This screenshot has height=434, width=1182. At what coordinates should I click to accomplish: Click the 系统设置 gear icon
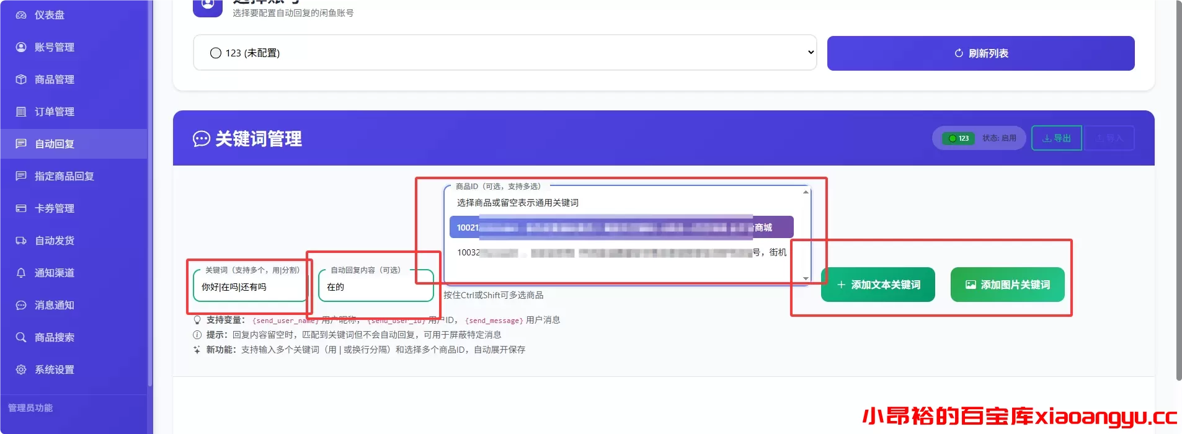pos(21,370)
